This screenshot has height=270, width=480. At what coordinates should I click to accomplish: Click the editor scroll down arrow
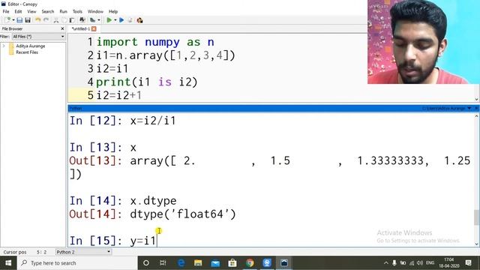pos(477,99)
